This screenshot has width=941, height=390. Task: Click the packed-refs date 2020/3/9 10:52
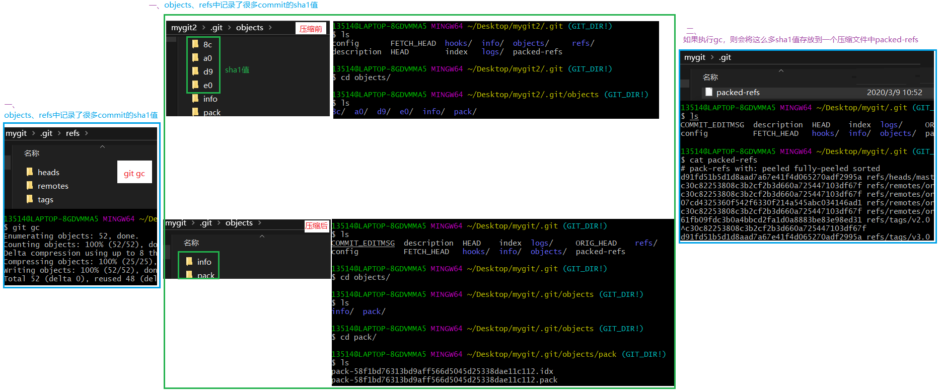point(894,92)
